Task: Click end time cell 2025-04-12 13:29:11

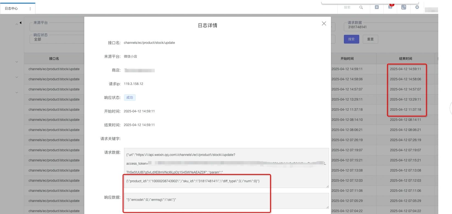Action: (x=405, y=99)
